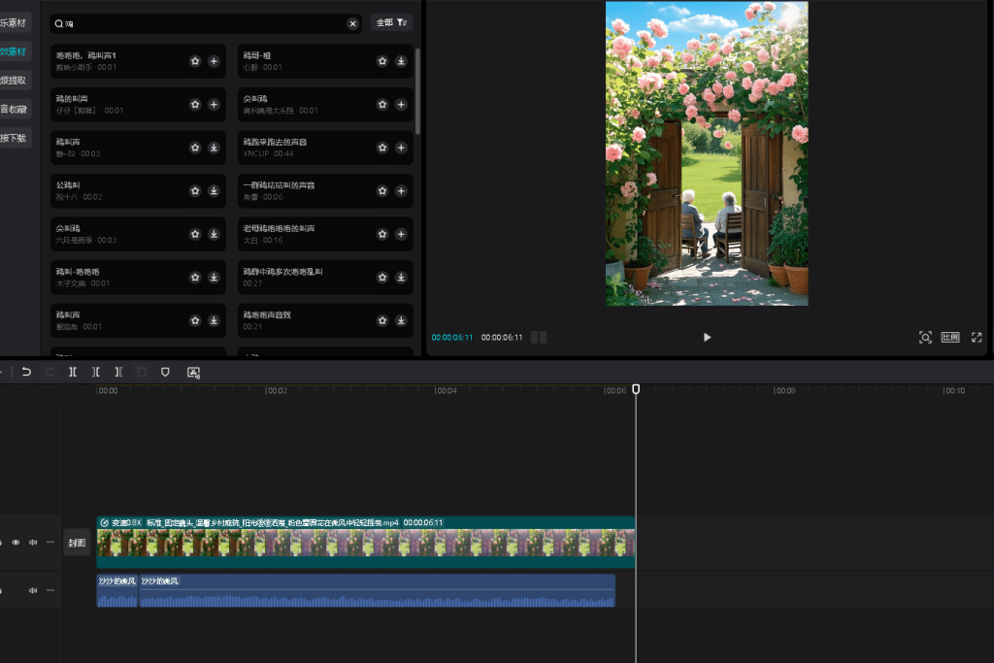Select the second longer 沙沙的微风 audio clip

pos(378,590)
